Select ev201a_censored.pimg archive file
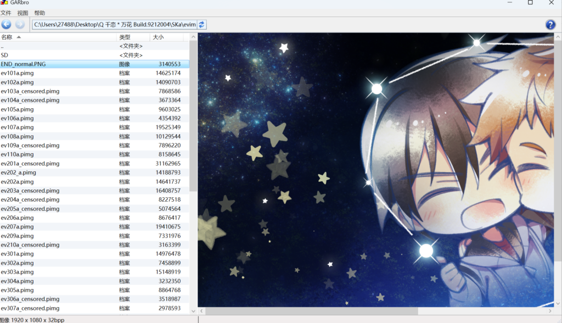 30,164
